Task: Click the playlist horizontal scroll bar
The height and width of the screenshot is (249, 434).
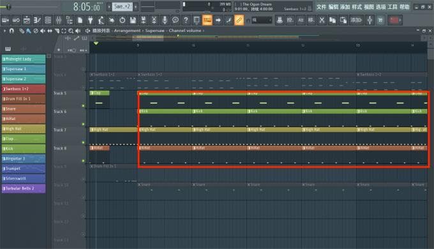Action: coord(258,38)
